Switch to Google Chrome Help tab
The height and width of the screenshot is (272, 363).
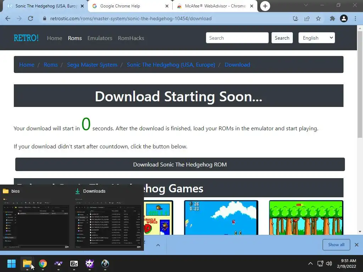[130, 6]
